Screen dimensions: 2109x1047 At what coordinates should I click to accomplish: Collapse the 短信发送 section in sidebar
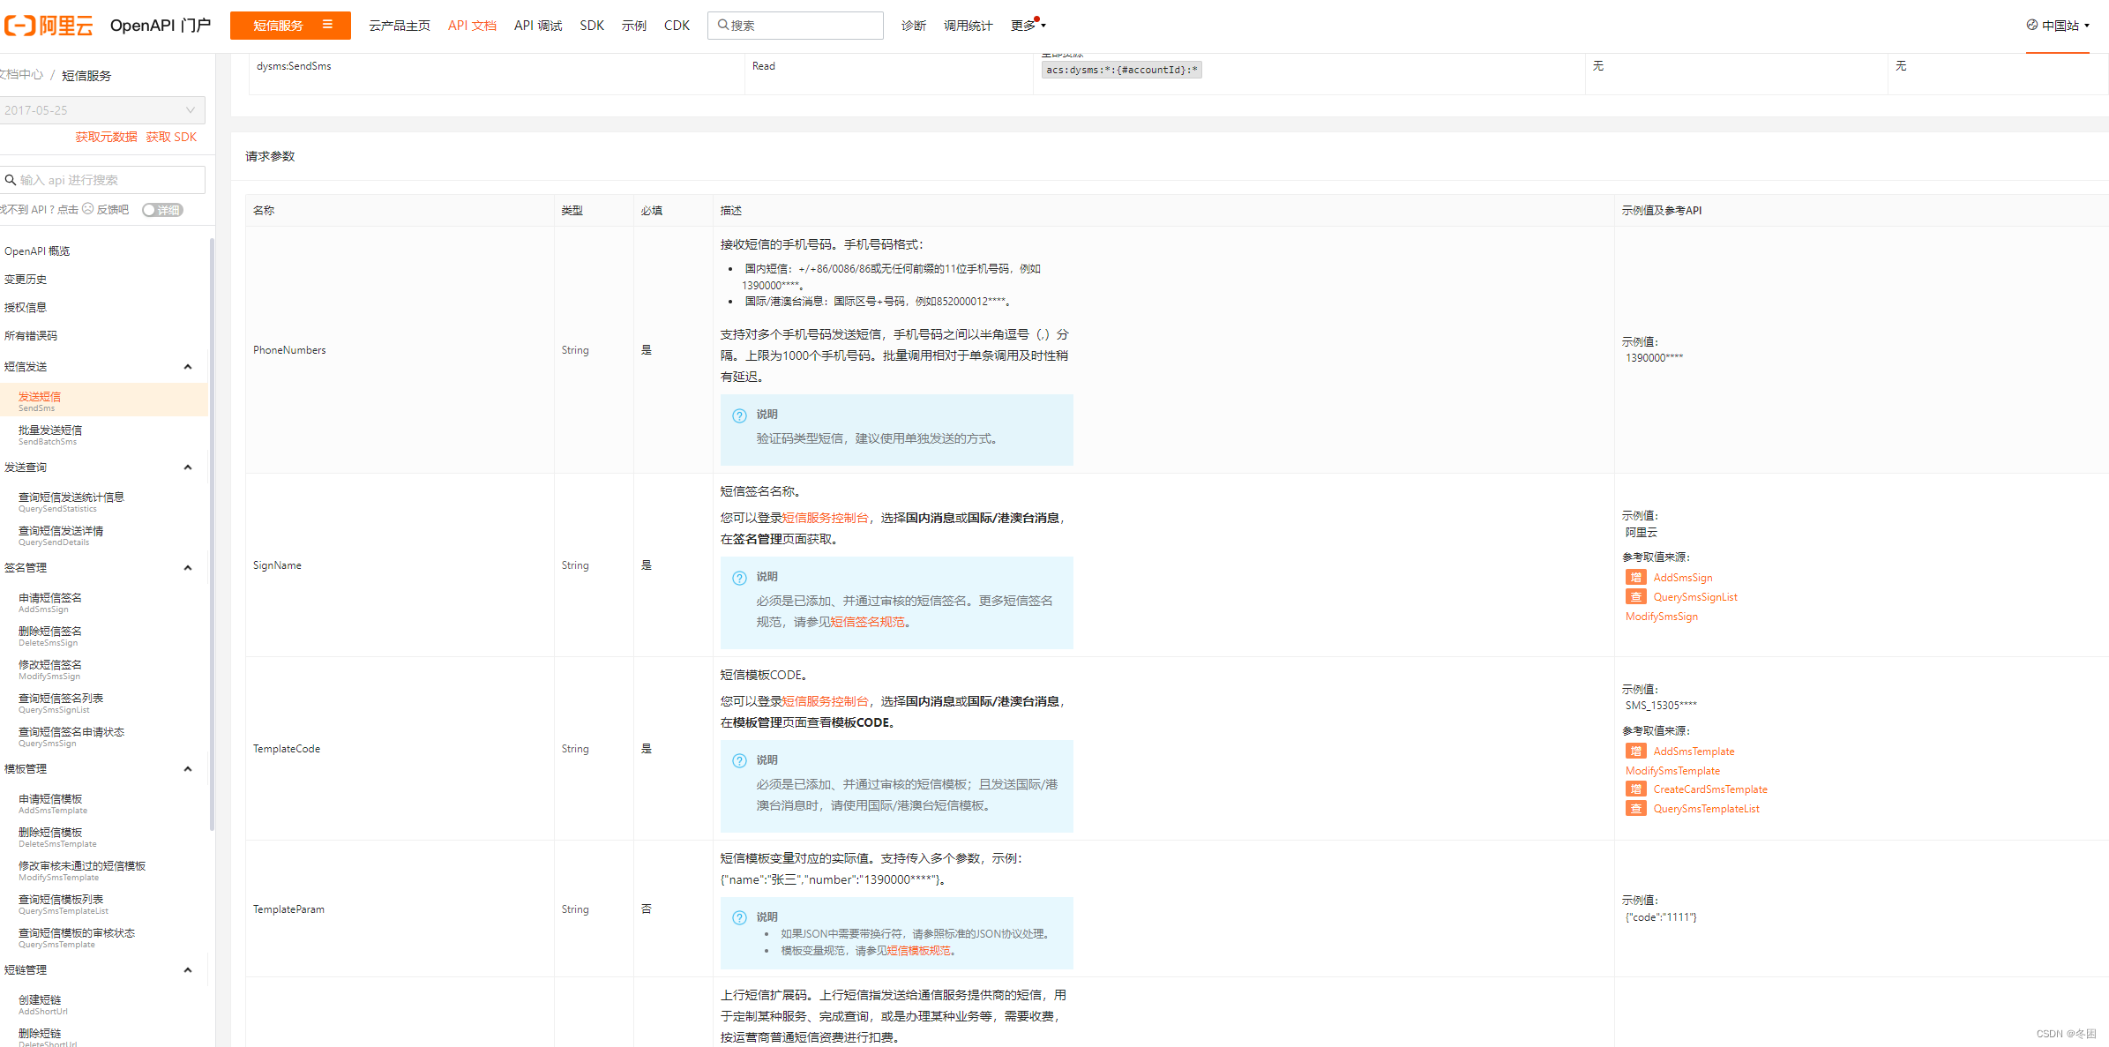tap(188, 366)
